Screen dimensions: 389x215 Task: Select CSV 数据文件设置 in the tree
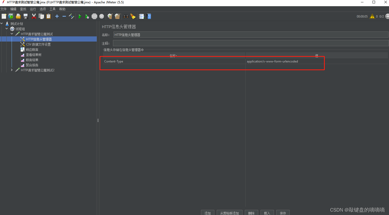pos(38,44)
